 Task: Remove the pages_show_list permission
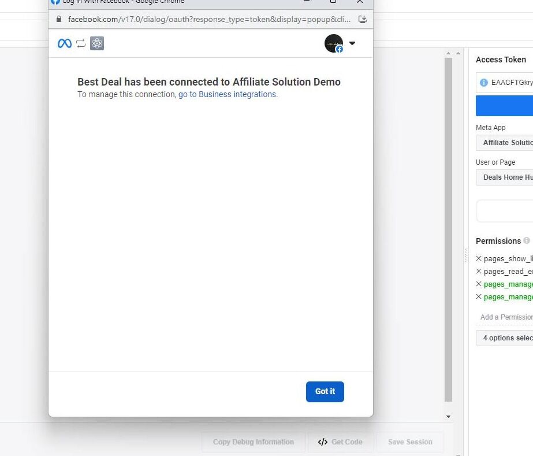point(479,258)
